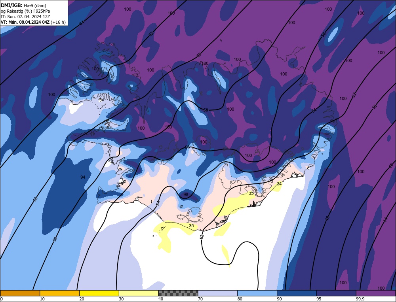Click the '80' tick label on the color scale
Viewport: 396px width, 302px height.
point(240,299)
